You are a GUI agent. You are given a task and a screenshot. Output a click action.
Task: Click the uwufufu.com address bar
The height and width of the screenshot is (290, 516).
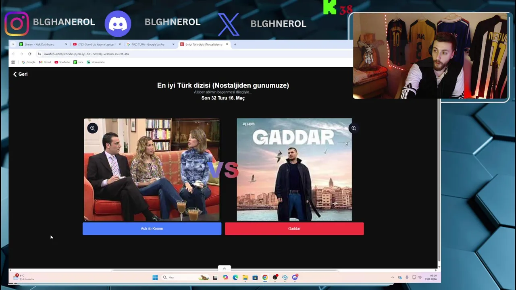193,54
